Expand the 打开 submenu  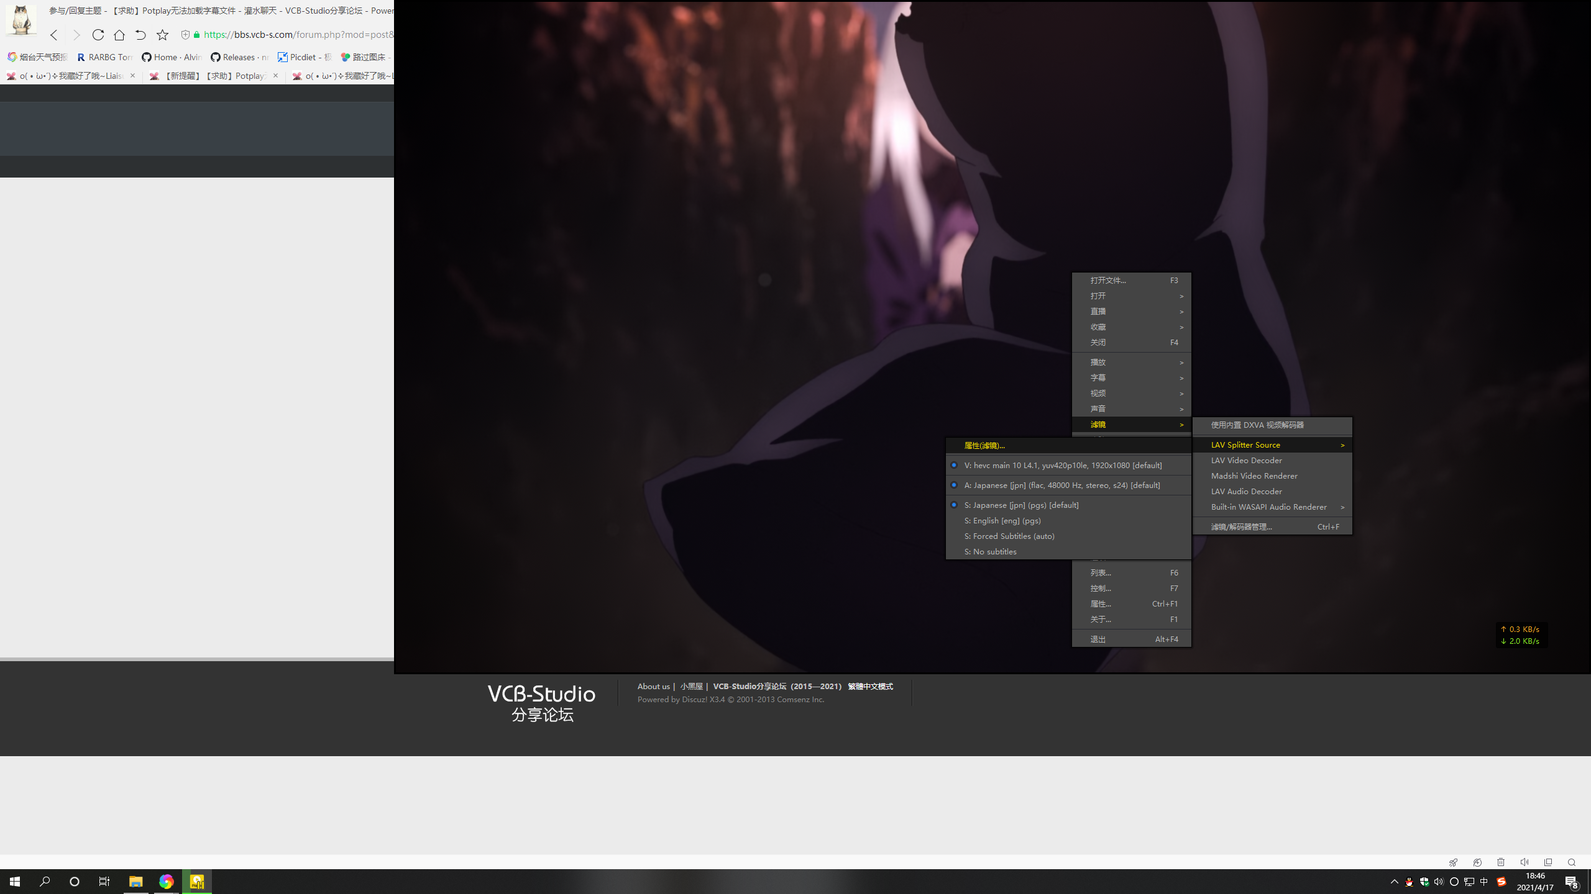[x=1131, y=296]
